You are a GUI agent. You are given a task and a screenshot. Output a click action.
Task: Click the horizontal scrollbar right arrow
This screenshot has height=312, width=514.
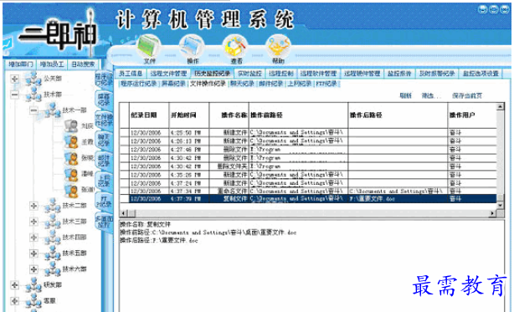pos(492,213)
